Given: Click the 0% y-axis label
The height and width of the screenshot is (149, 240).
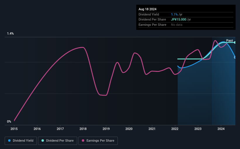Looking at the screenshot, I should tap(9, 121).
